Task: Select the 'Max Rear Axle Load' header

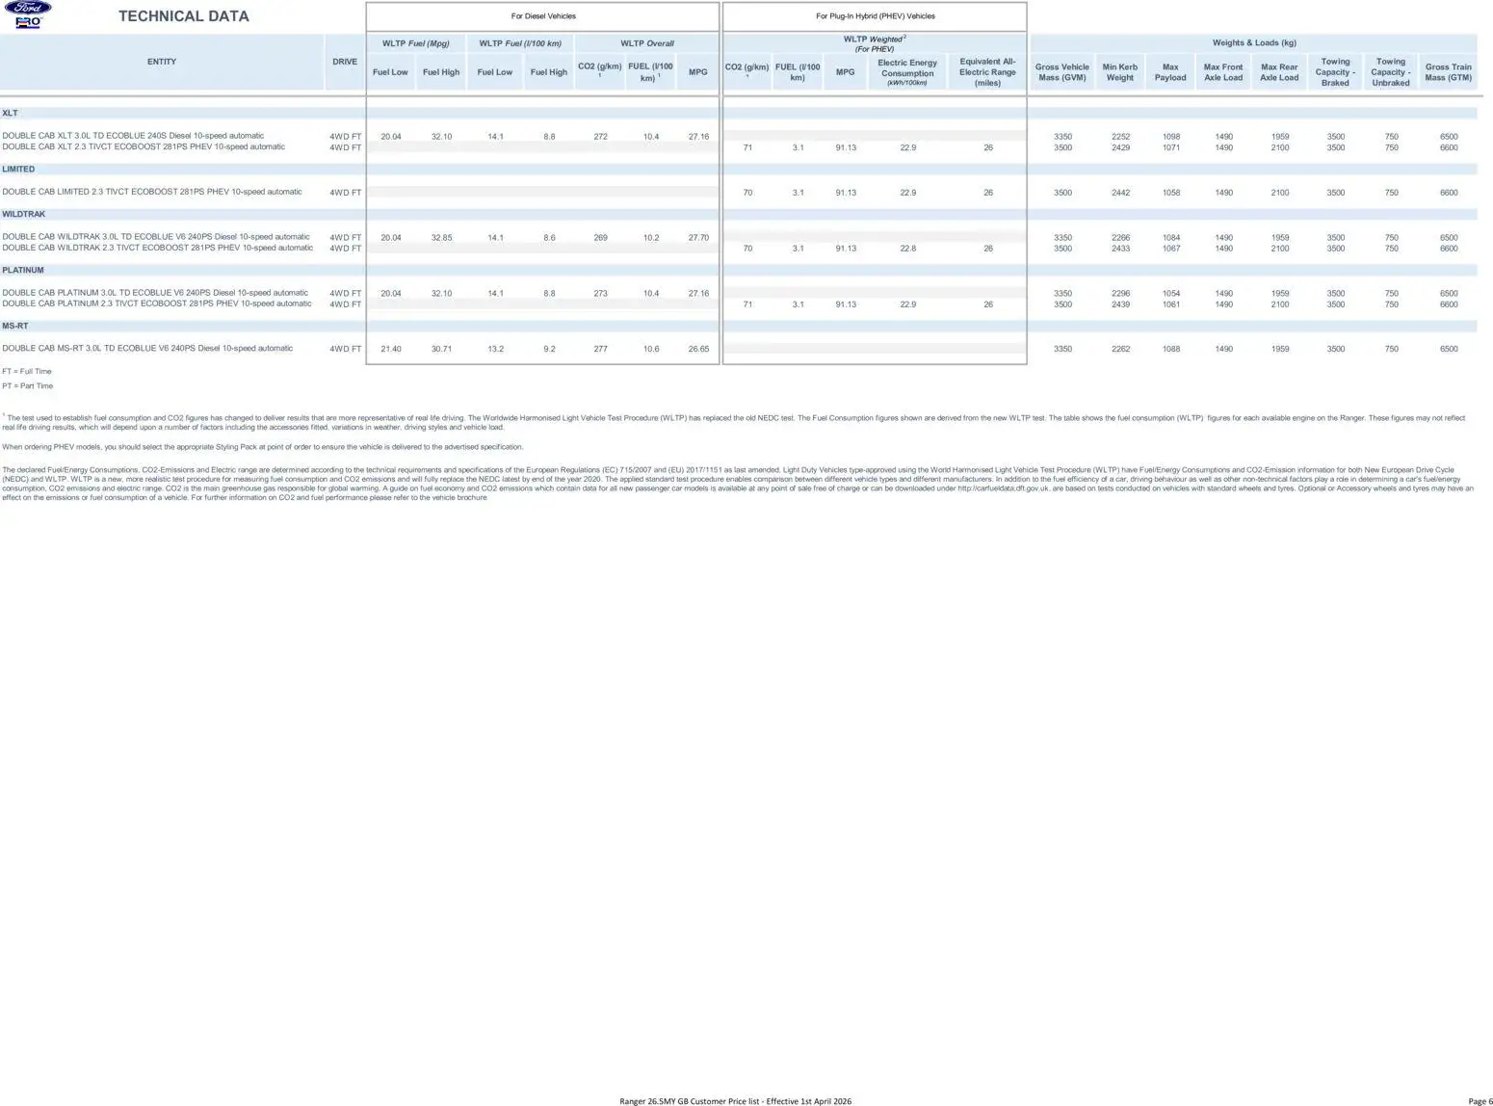Action: (1279, 72)
